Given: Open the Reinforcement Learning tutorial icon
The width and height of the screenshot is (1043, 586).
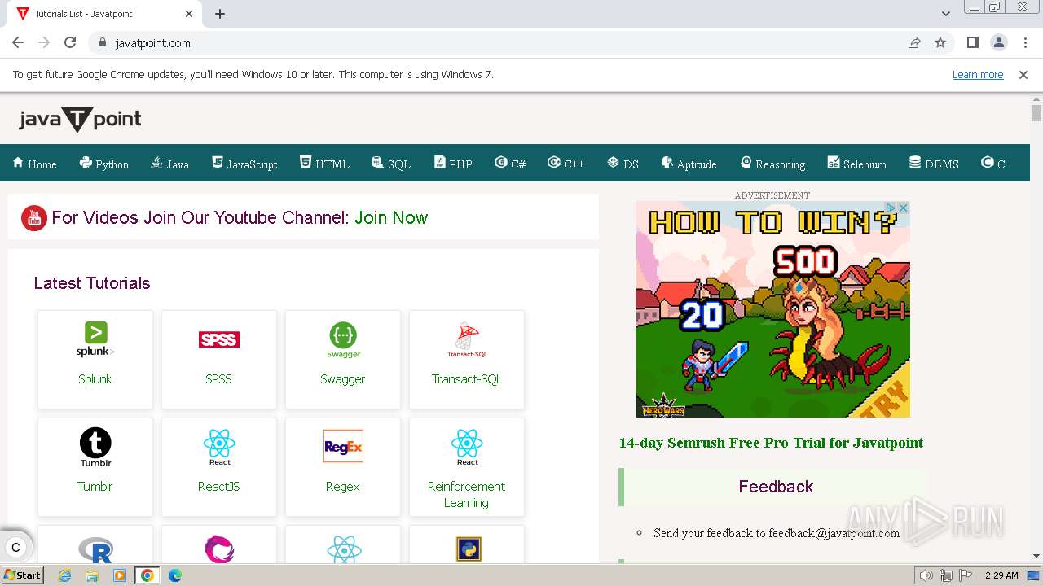Looking at the screenshot, I should [467, 448].
